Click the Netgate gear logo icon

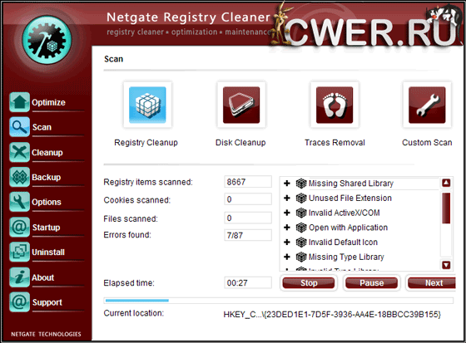(47, 40)
